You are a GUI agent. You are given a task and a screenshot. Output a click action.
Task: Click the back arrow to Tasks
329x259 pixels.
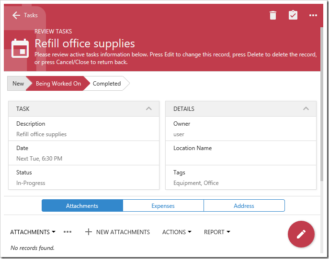point(16,15)
